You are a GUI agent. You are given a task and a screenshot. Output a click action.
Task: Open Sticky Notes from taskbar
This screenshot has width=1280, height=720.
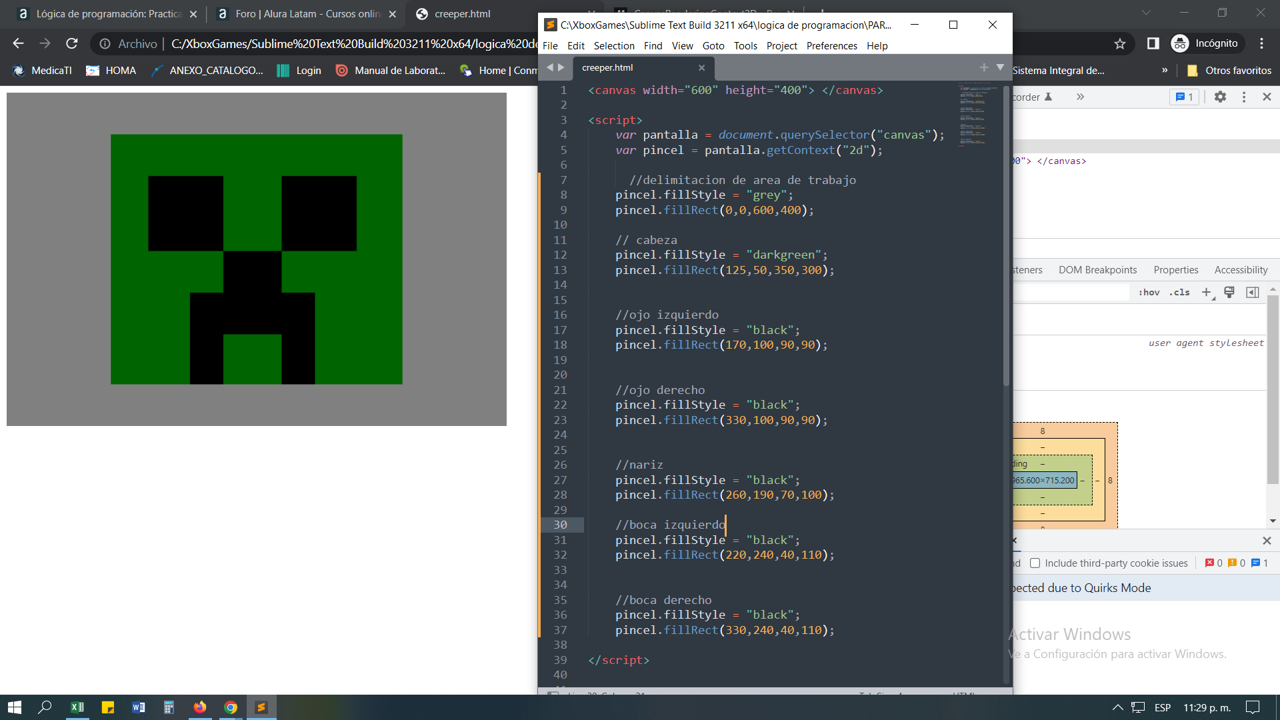(x=108, y=707)
